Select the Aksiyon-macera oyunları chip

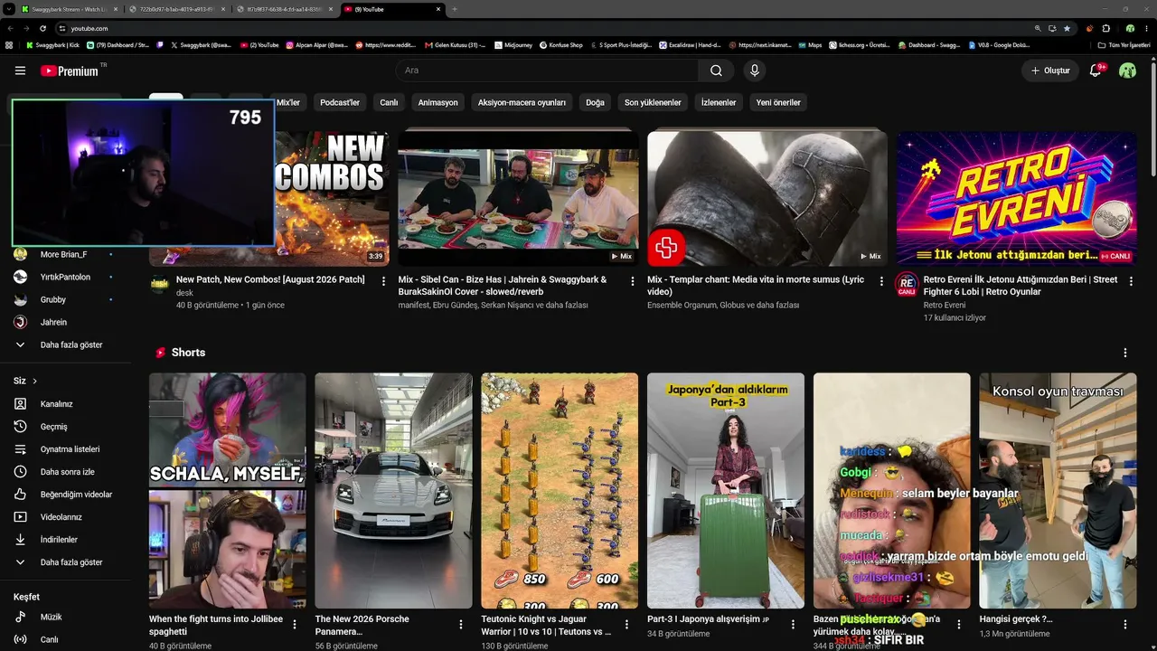pos(522,102)
